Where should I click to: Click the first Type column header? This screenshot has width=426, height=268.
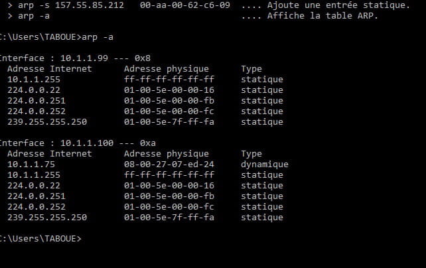[x=251, y=69]
